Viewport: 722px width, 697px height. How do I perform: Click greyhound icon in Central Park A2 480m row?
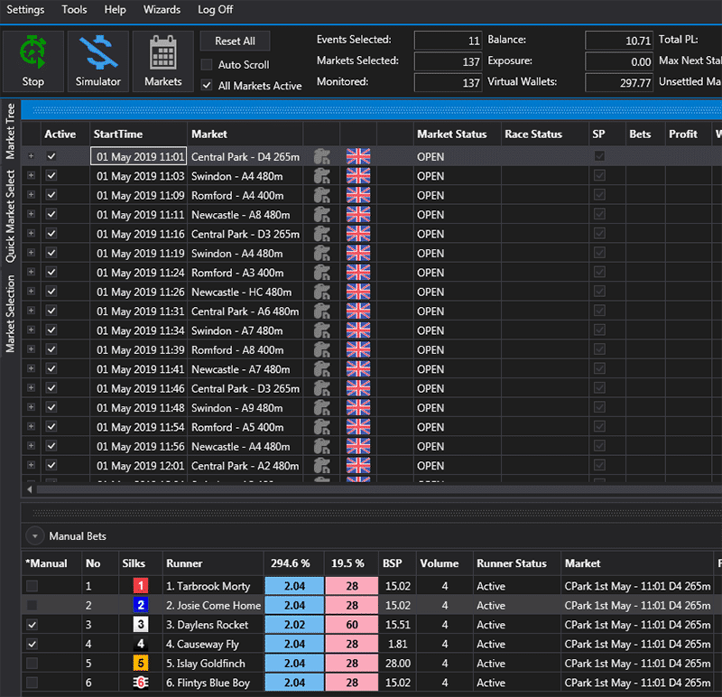coord(322,466)
